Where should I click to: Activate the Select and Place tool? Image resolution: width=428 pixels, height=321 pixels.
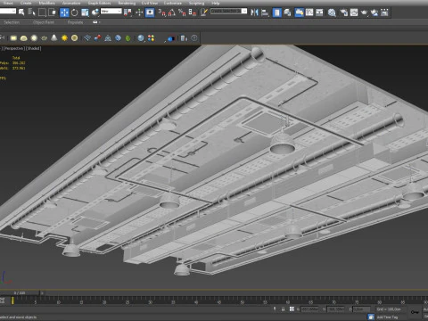(95, 12)
